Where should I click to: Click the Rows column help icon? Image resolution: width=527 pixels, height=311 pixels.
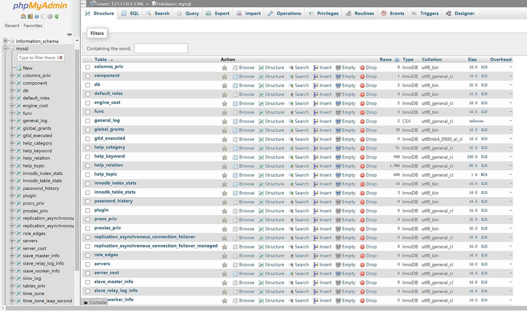click(397, 60)
